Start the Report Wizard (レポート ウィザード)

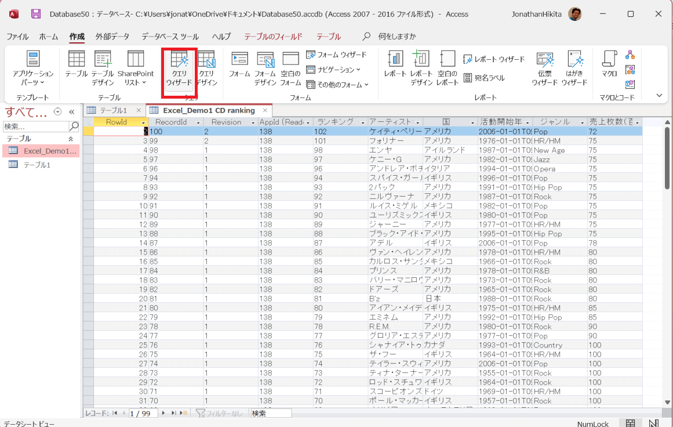[x=494, y=59]
